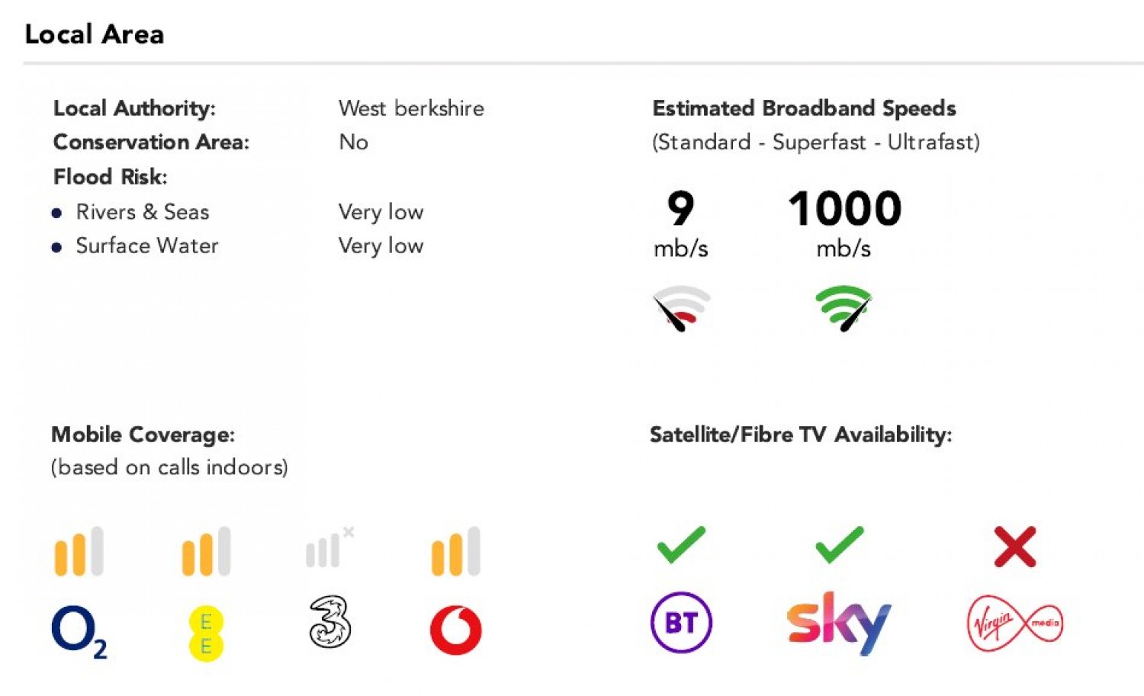Click the West berkshire local authority text

[x=411, y=108]
